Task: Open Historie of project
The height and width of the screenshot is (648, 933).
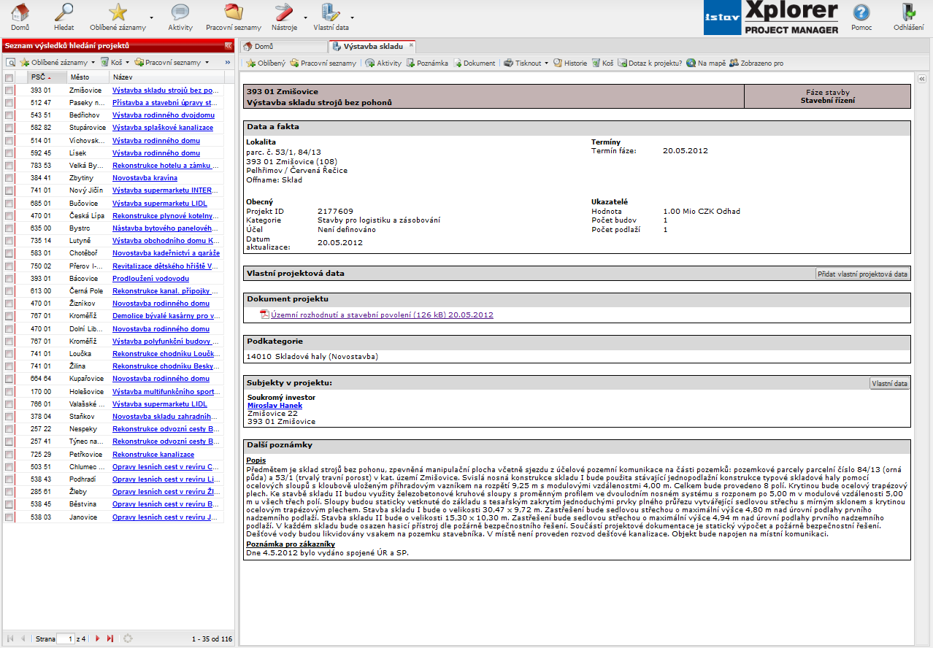Action: pyautogui.click(x=569, y=63)
